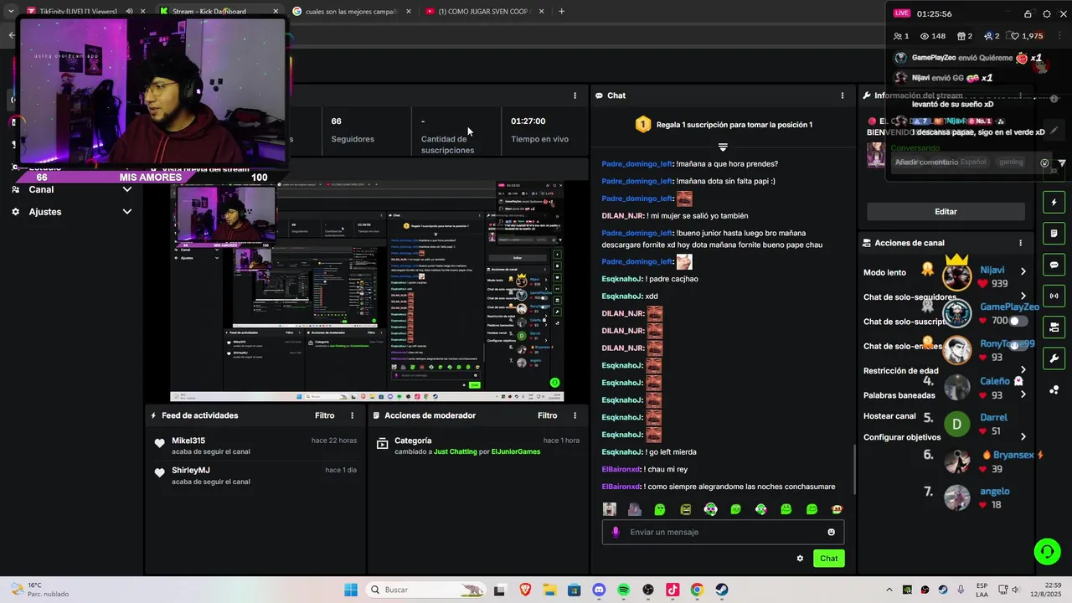
Task: Click the broadcast signal sidebar icon
Action: click(1054, 296)
